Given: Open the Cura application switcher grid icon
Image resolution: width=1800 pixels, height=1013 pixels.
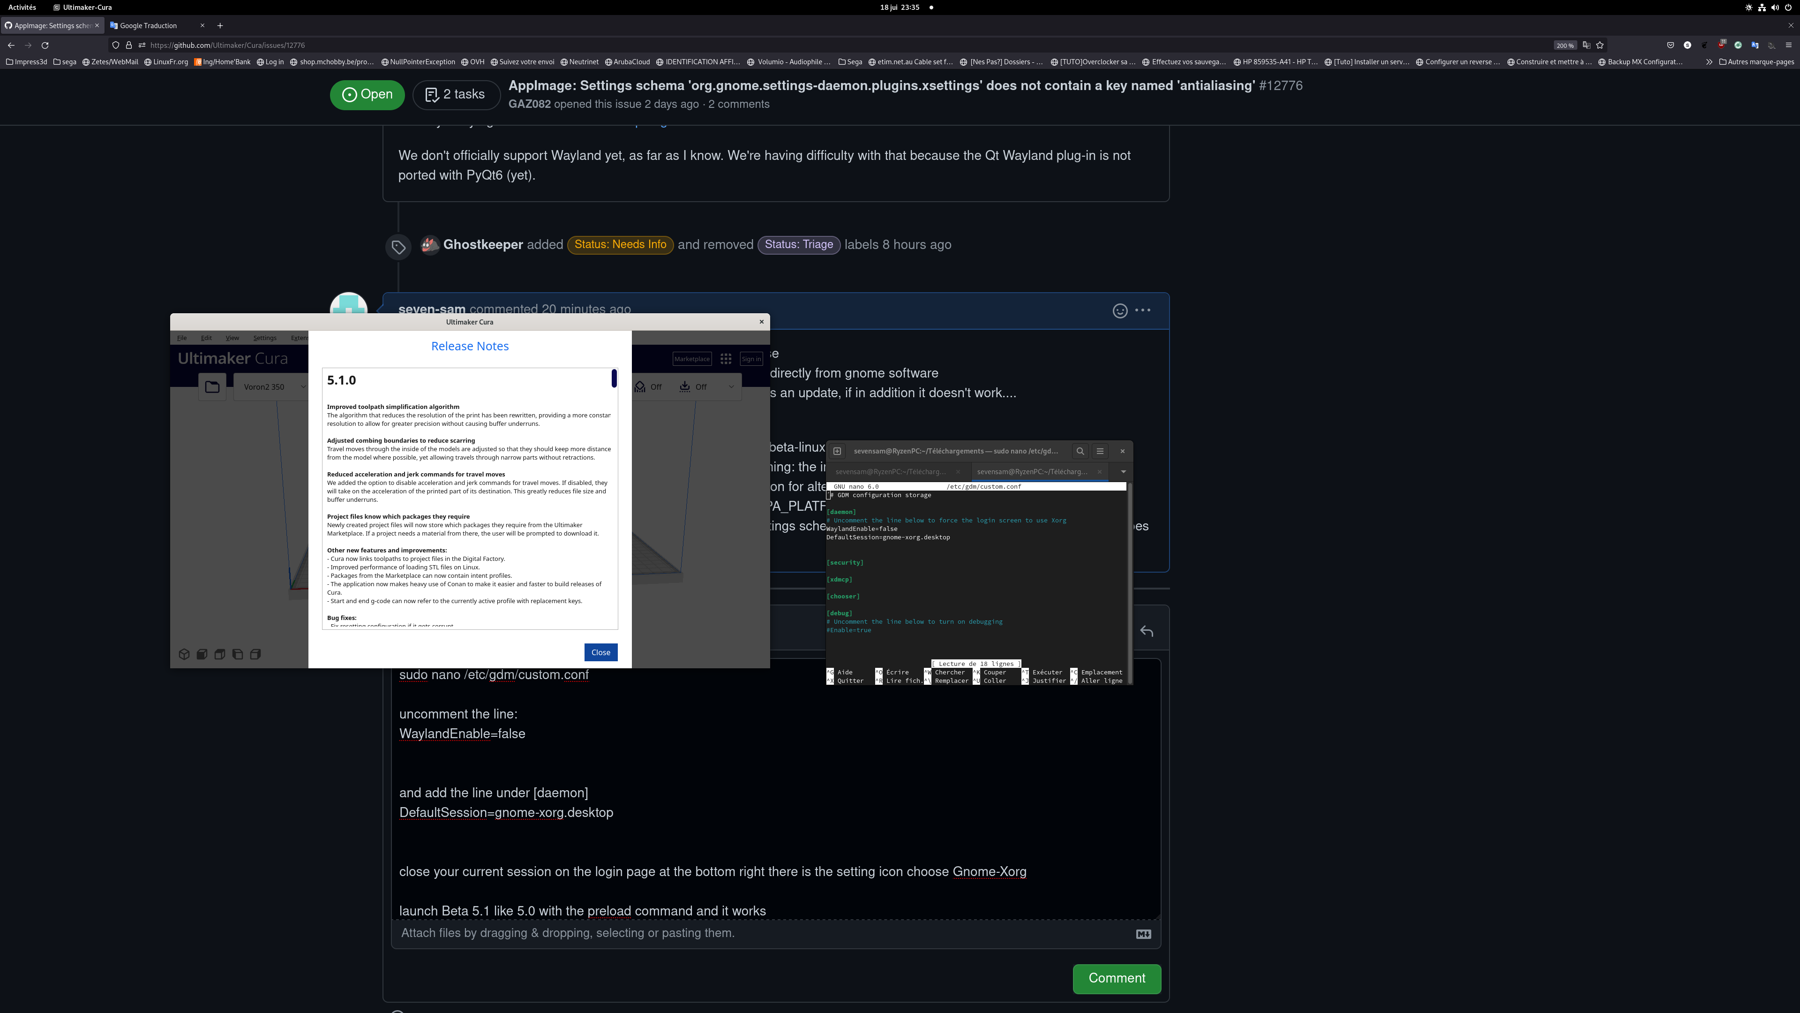Looking at the screenshot, I should [x=726, y=358].
